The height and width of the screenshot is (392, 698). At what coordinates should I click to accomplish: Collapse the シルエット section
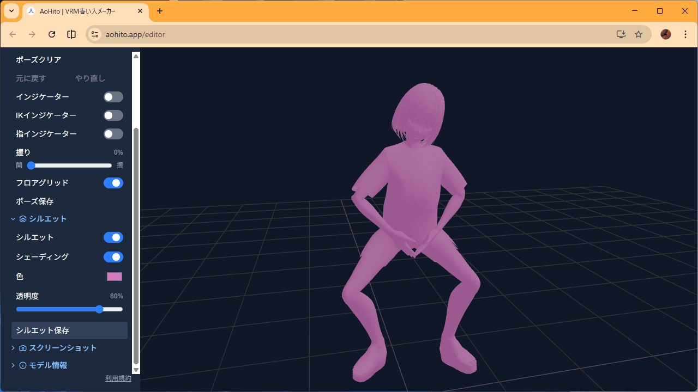click(43, 219)
